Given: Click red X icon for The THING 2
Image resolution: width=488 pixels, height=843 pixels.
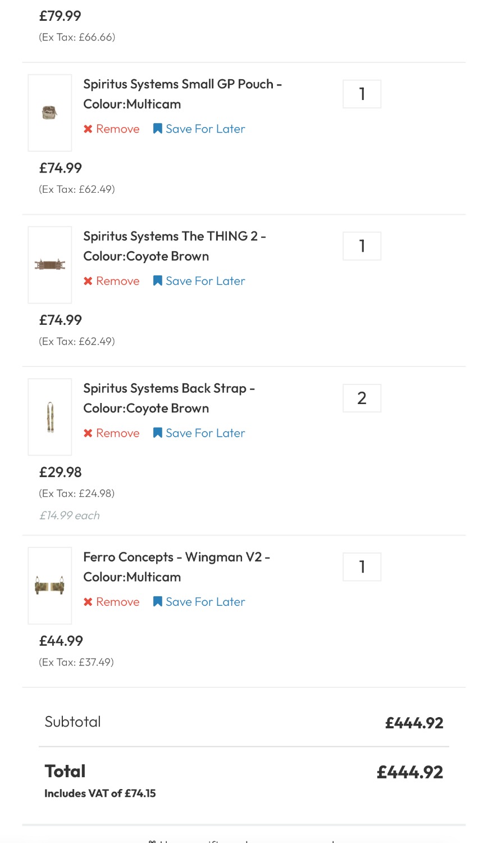Looking at the screenshot, I should point(88,281).
